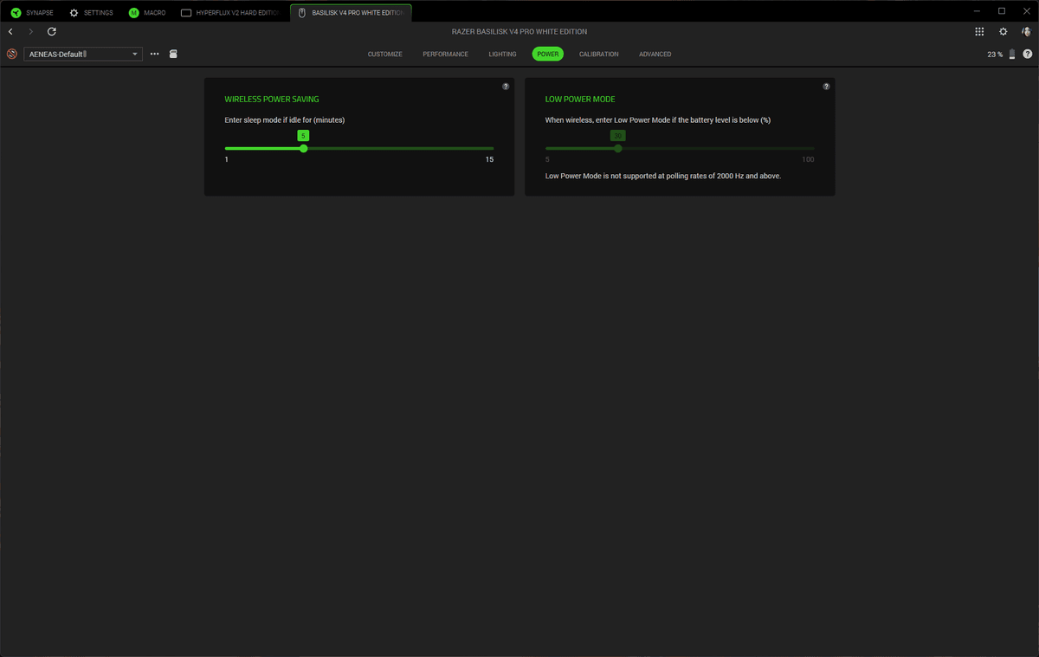Click the 15 maximum label under sleep slider
Screen dimensions: 1039x657
tap(489, 159)
